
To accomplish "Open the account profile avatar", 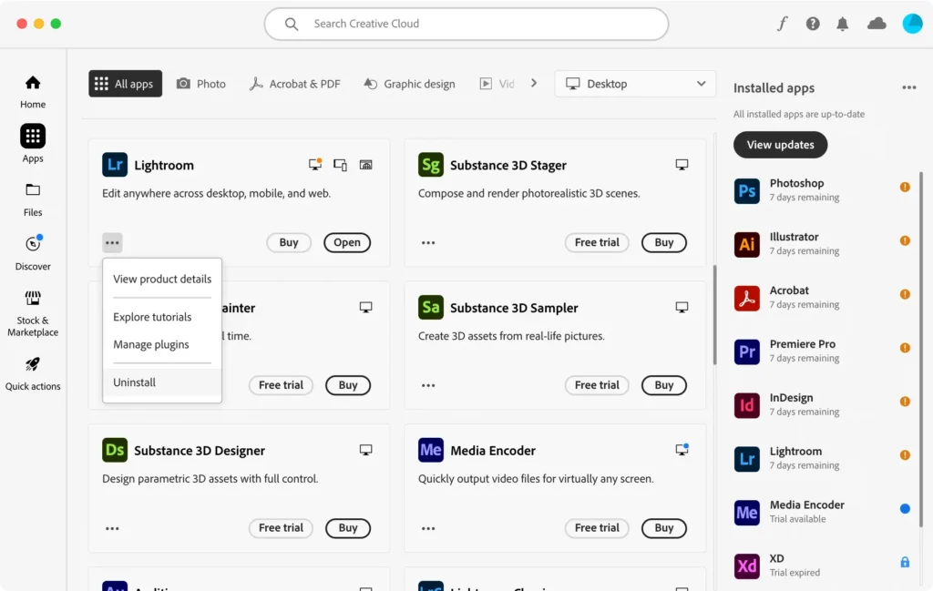I will 912,24.
